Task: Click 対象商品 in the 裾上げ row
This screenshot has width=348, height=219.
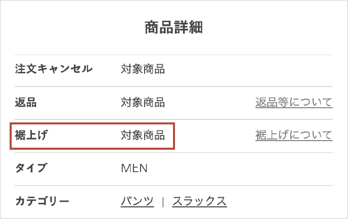Action: click(143, 136)
